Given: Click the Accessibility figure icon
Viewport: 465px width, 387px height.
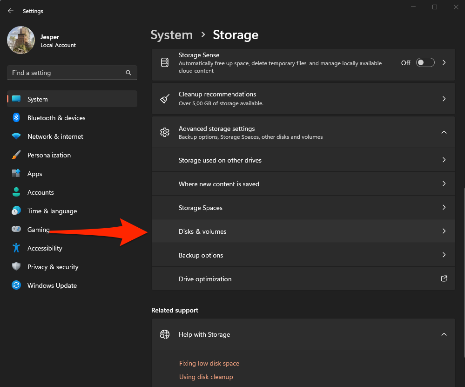Looking at the screenshot, I should tap(16, 248).
